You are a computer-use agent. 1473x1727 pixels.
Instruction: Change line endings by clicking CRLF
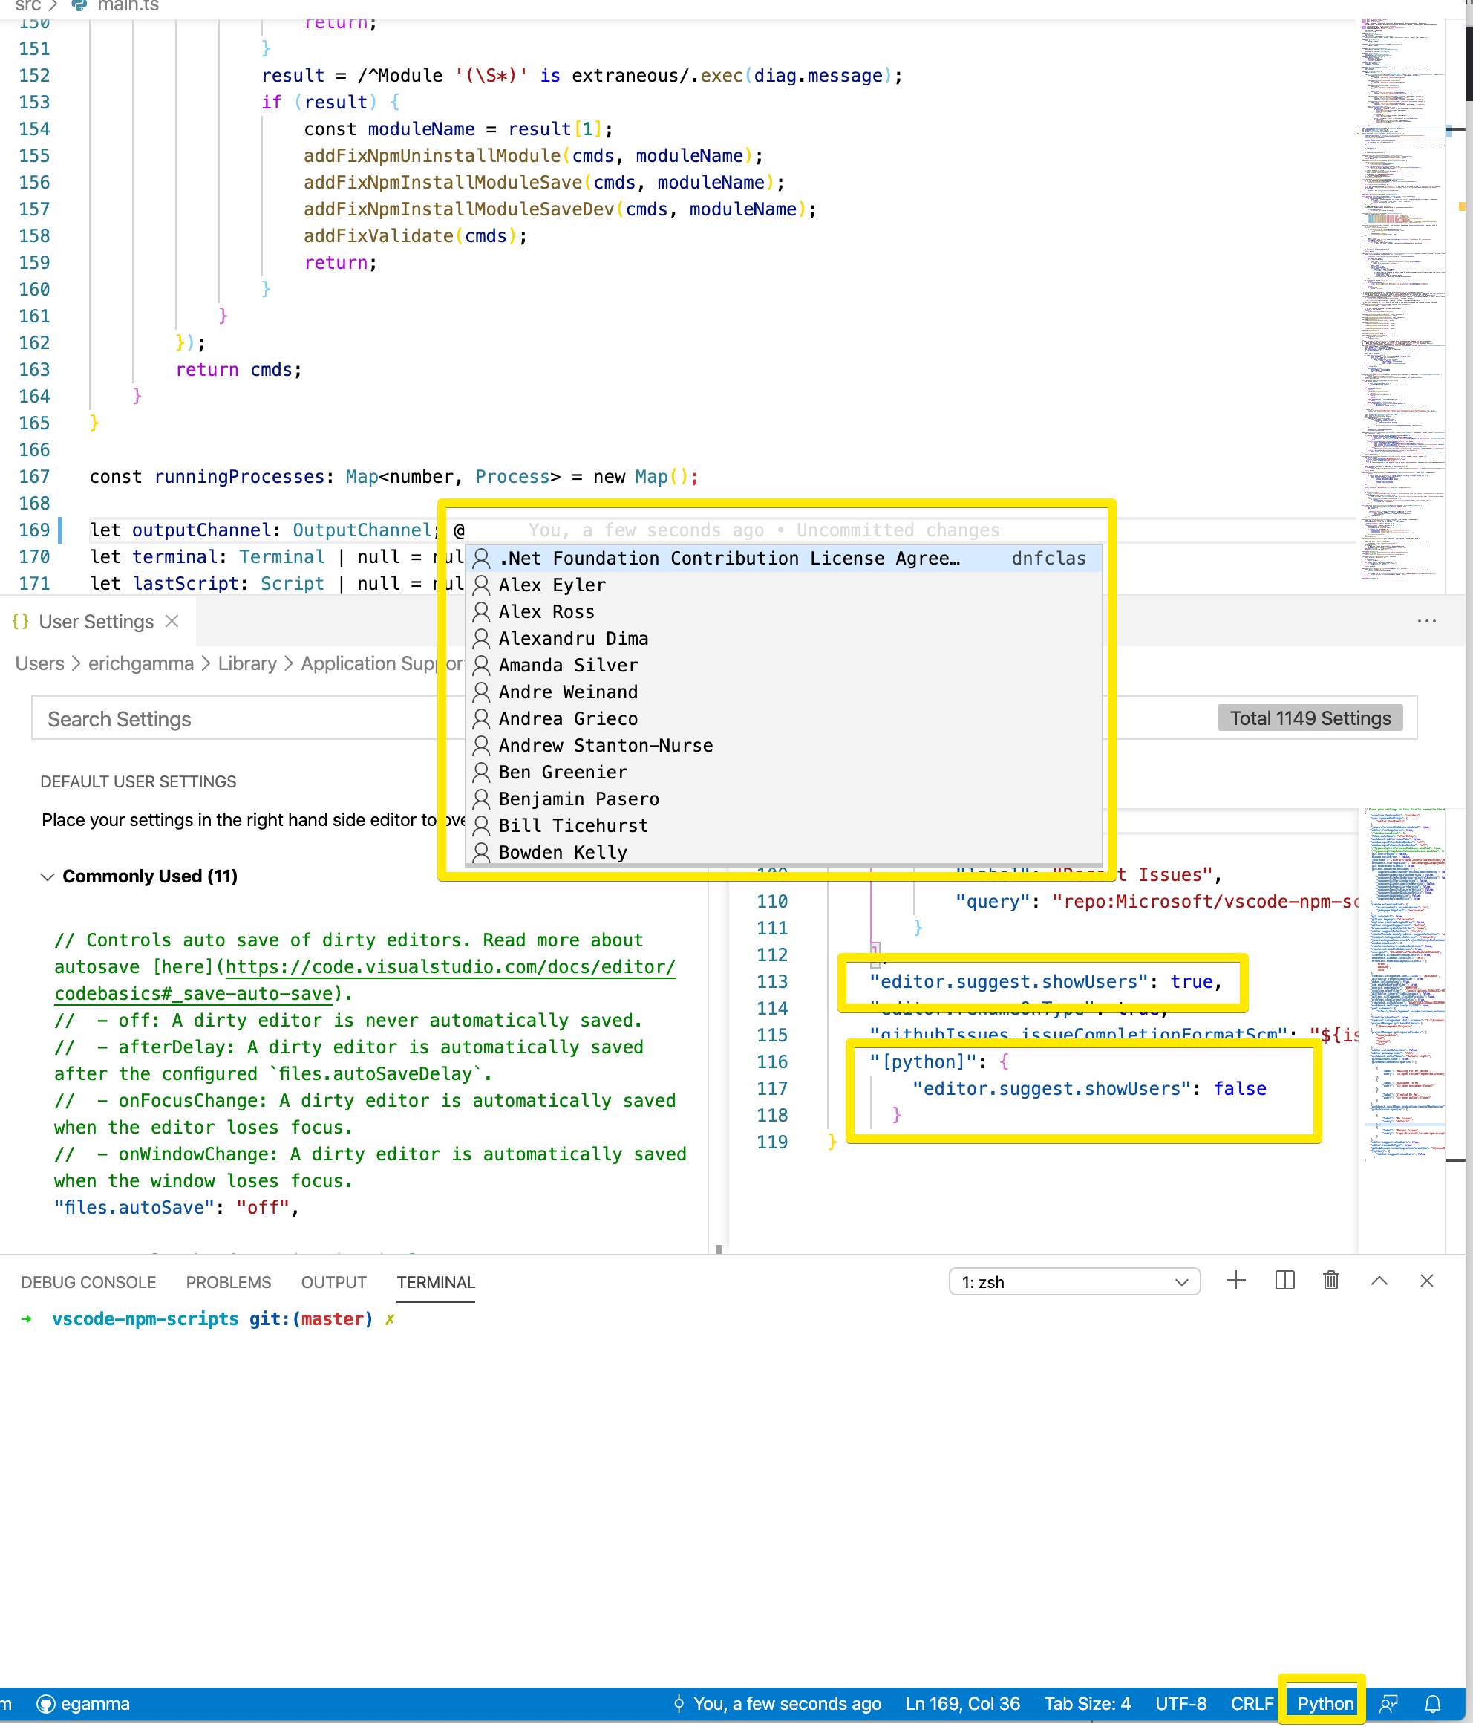click(1252, 1704)
